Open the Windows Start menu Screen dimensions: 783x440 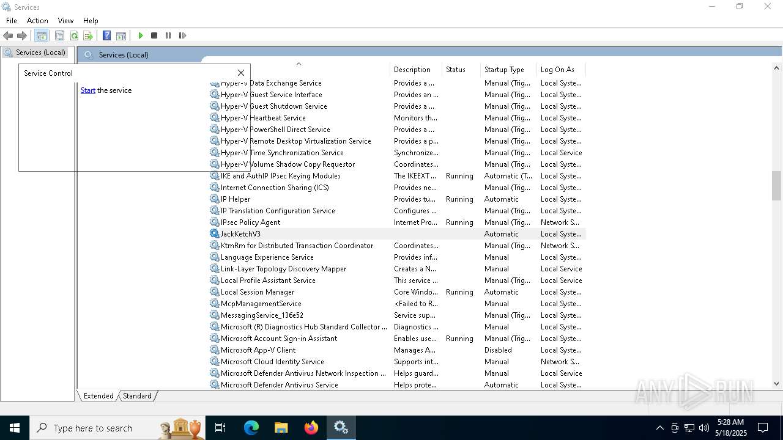15,428
